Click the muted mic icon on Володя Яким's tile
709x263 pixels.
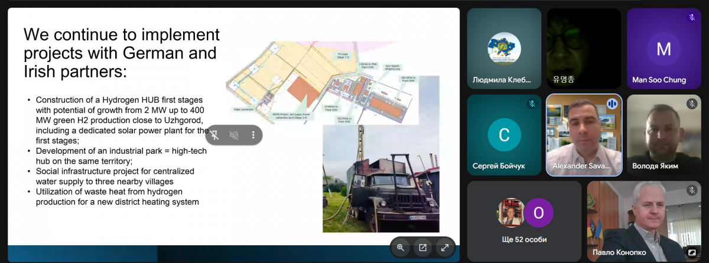click(x=691, y=104)
